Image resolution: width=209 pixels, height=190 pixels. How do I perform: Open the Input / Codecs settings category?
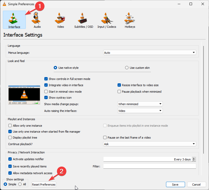pyautogui.click(x=107, y=20)
